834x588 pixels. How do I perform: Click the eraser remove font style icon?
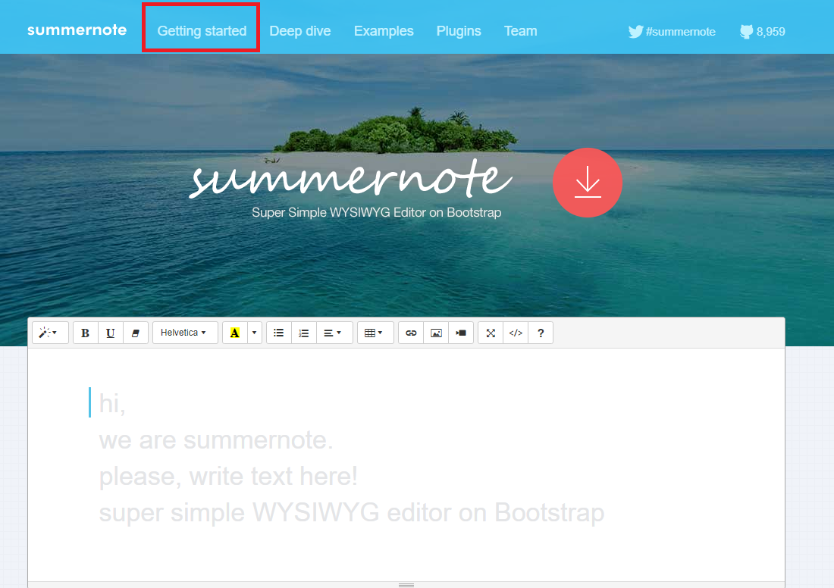click(x=136, y=333)
